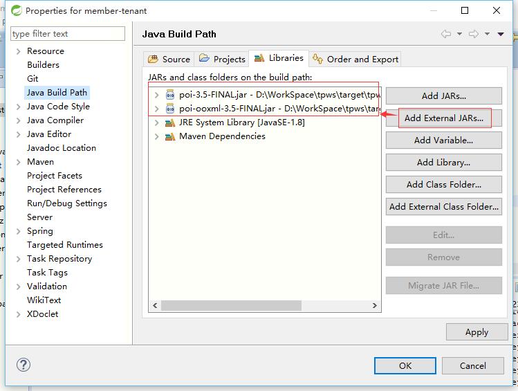Expand the Java Compiler category
The width and height of the screenshot is (518, 391).
pos(19,120)
